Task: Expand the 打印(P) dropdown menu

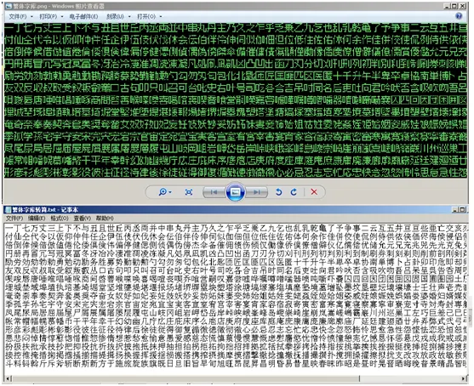Action: (x=51, y=16)
